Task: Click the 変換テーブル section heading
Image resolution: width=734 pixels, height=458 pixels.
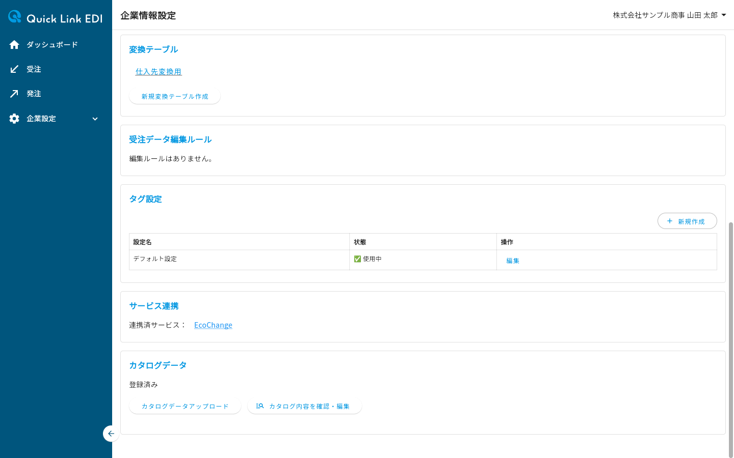Action: (153, 49)
